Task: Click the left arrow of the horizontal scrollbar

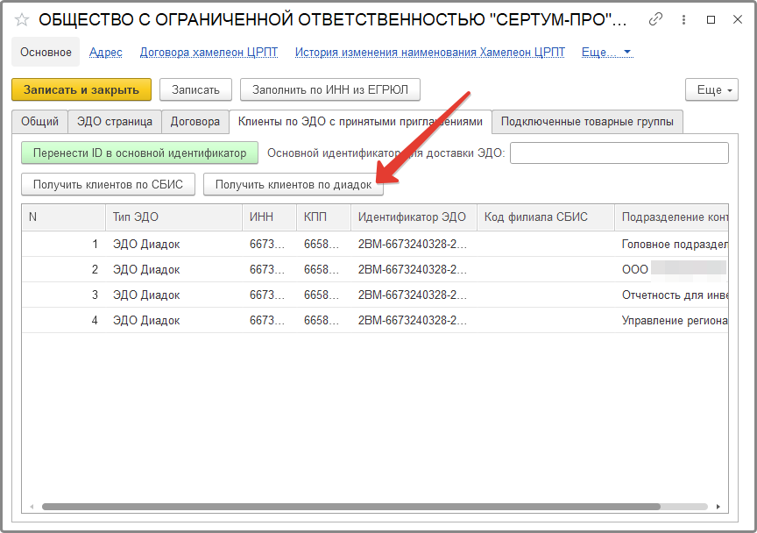Action: (x=32, y=506)
